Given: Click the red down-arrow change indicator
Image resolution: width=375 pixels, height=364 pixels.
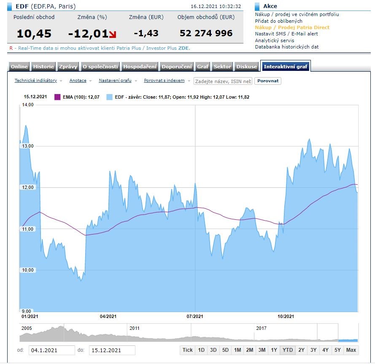Looking at the screenshot, I should (x=113, y=34).
